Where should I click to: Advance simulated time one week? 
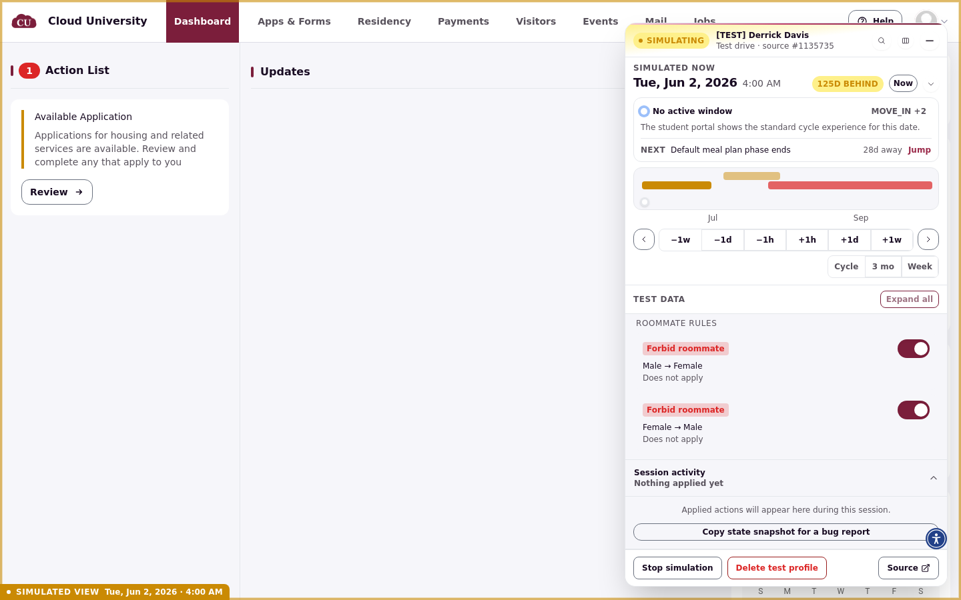point(892,240)
